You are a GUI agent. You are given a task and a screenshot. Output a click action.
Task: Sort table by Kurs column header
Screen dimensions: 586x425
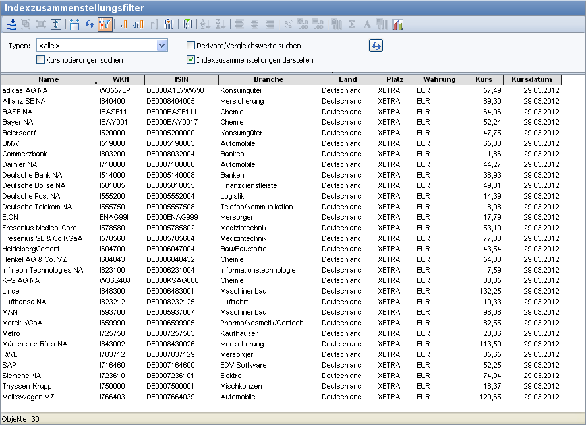pyautogui.click(x=483, y=80)
